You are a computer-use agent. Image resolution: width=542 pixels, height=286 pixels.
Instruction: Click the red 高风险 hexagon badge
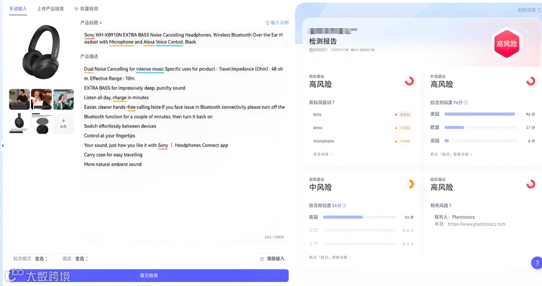(507, 44)
